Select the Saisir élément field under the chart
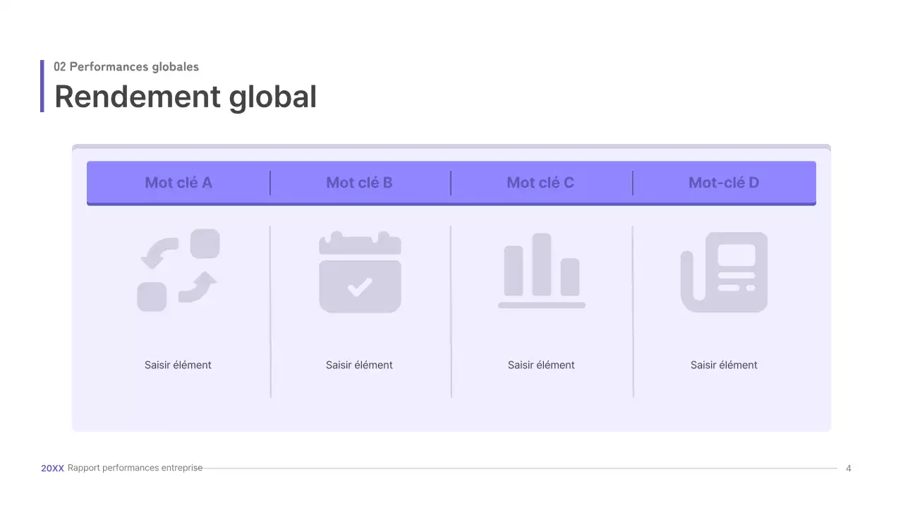 coord(541,365)
